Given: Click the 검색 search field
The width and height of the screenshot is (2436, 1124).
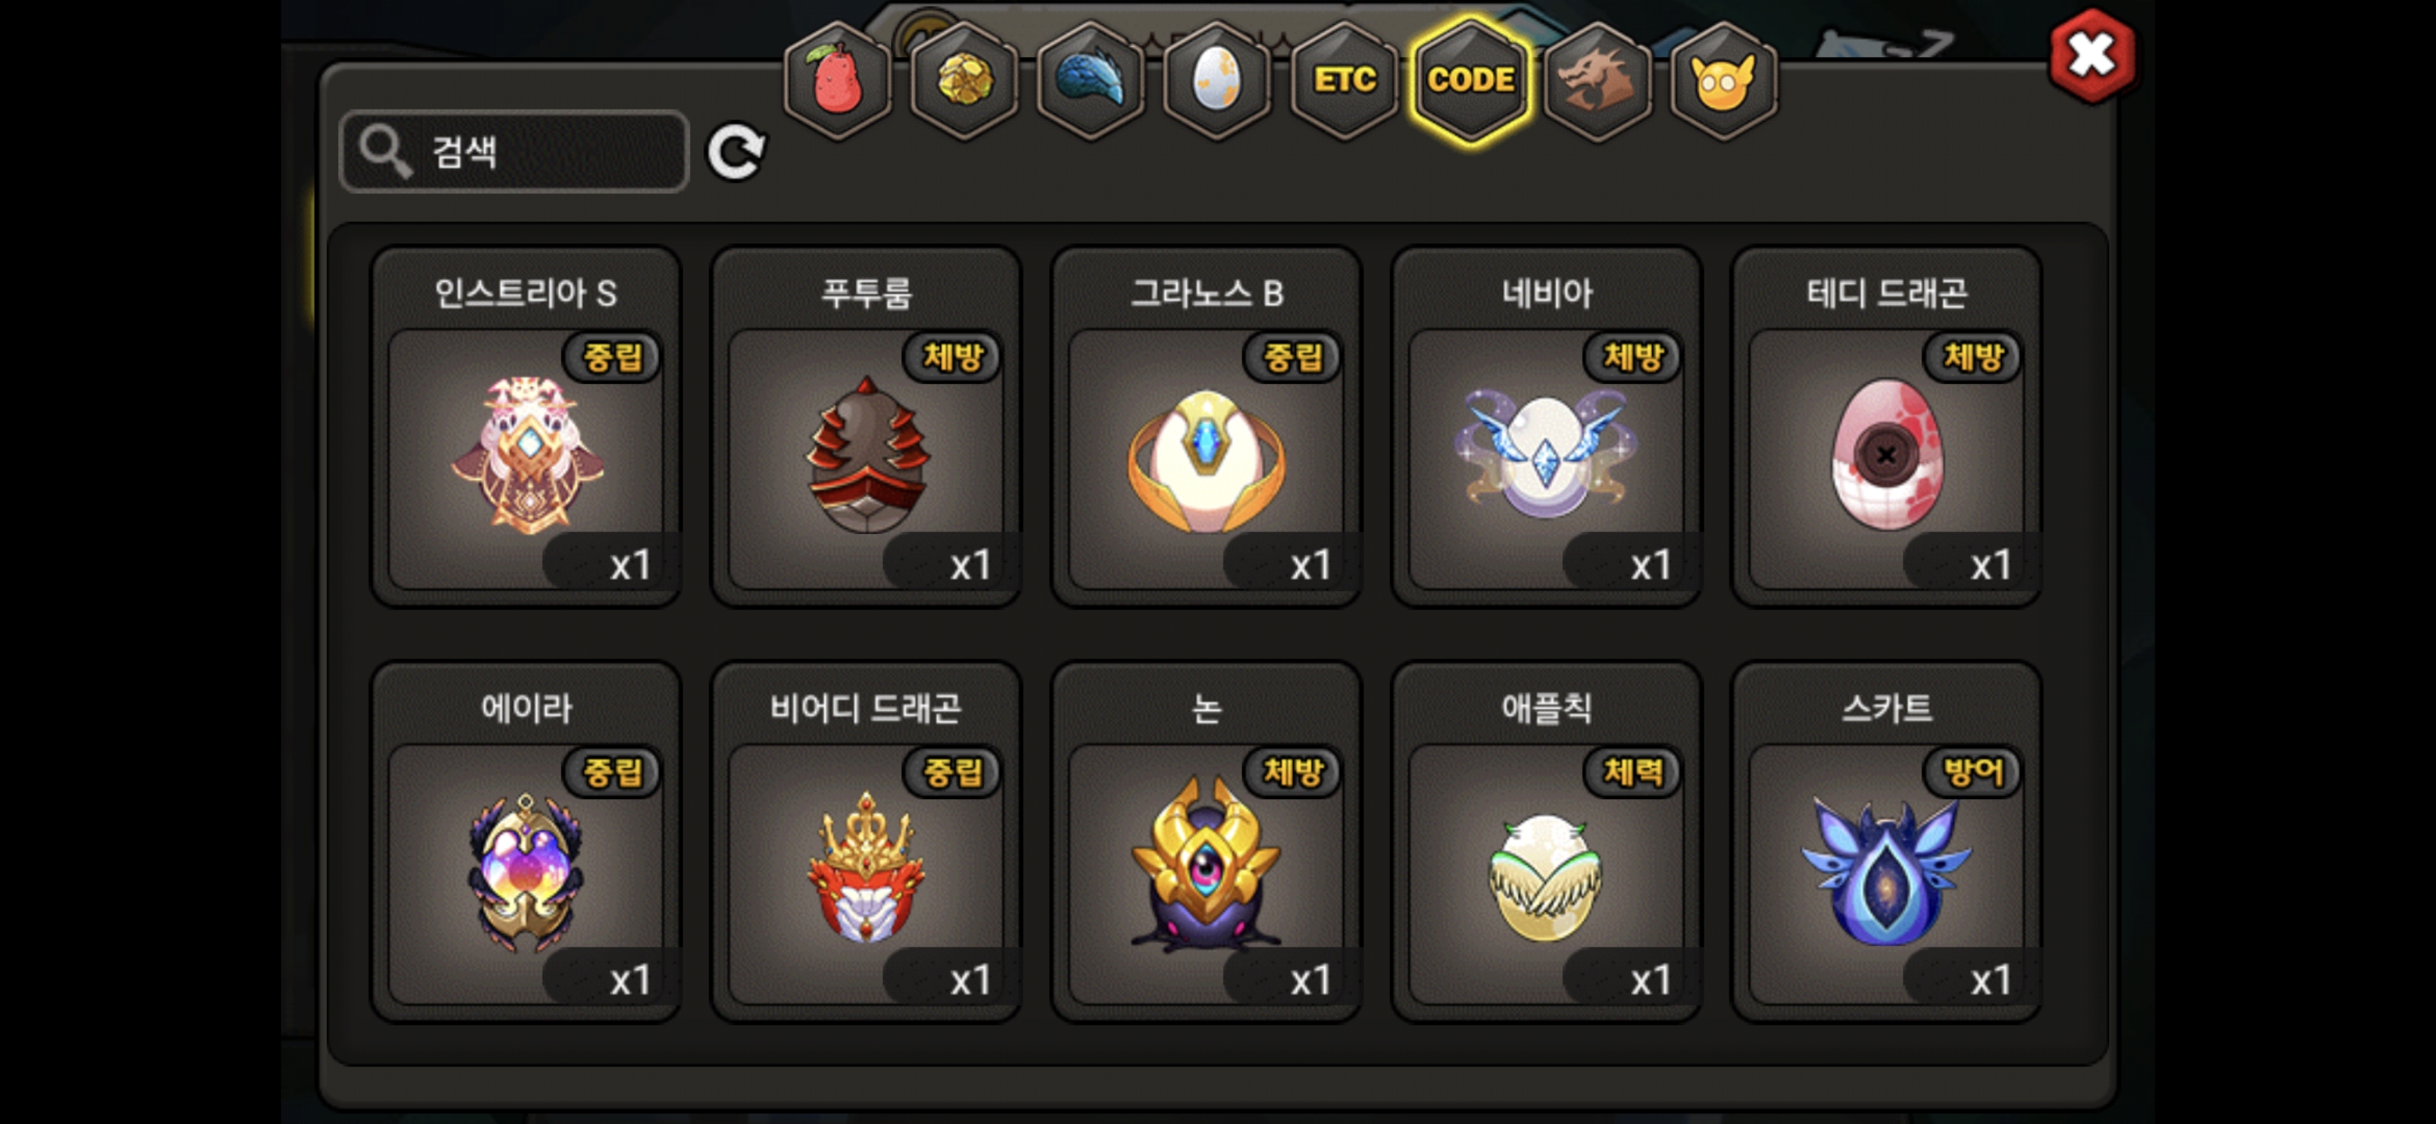Looking at the screenshot, I should pos(515,151).
